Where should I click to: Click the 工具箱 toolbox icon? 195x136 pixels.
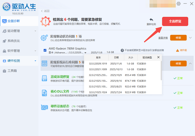(x=5, y=71)
